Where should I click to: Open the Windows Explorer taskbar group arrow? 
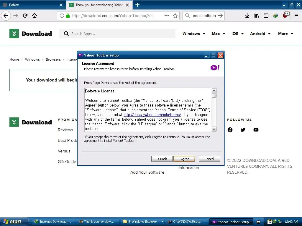click(163, 222)
